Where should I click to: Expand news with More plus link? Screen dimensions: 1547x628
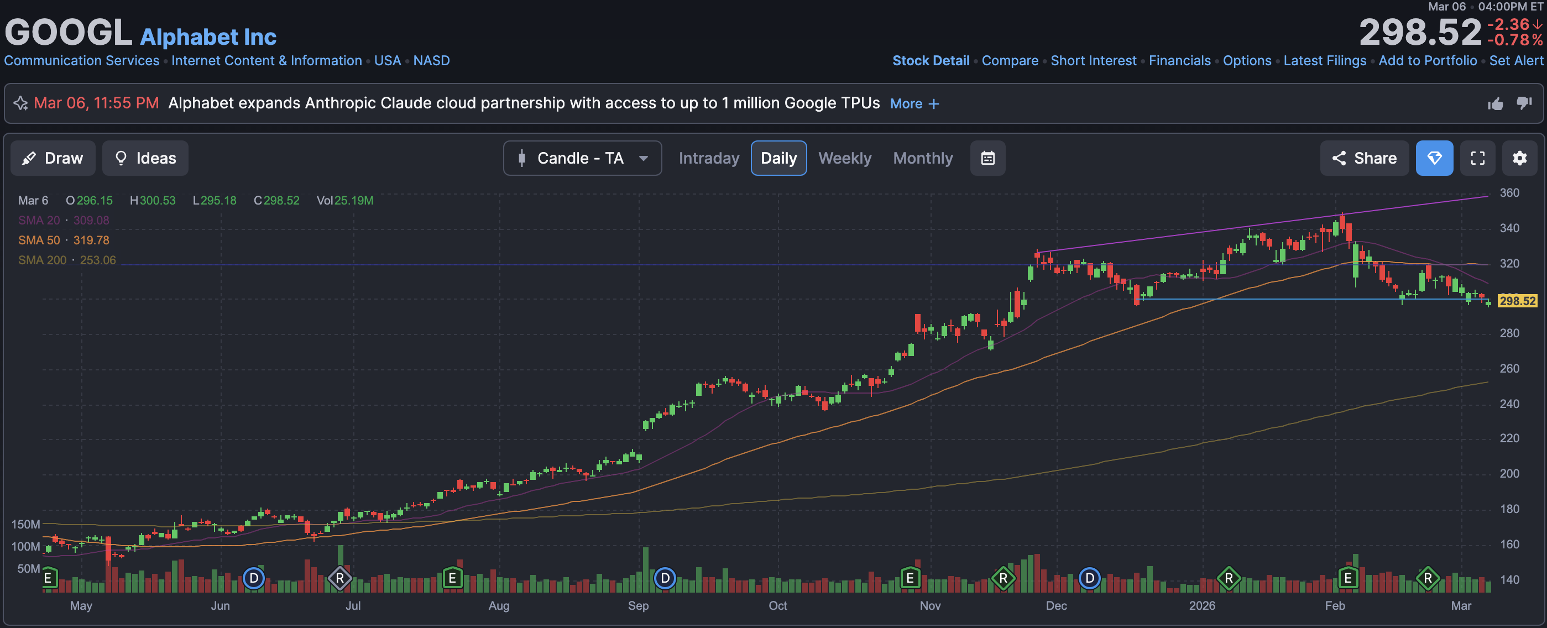pyautogui.click(x=914, y=104)
